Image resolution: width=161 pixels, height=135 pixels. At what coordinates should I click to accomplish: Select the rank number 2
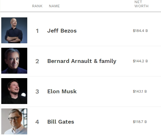coord(37,61)
